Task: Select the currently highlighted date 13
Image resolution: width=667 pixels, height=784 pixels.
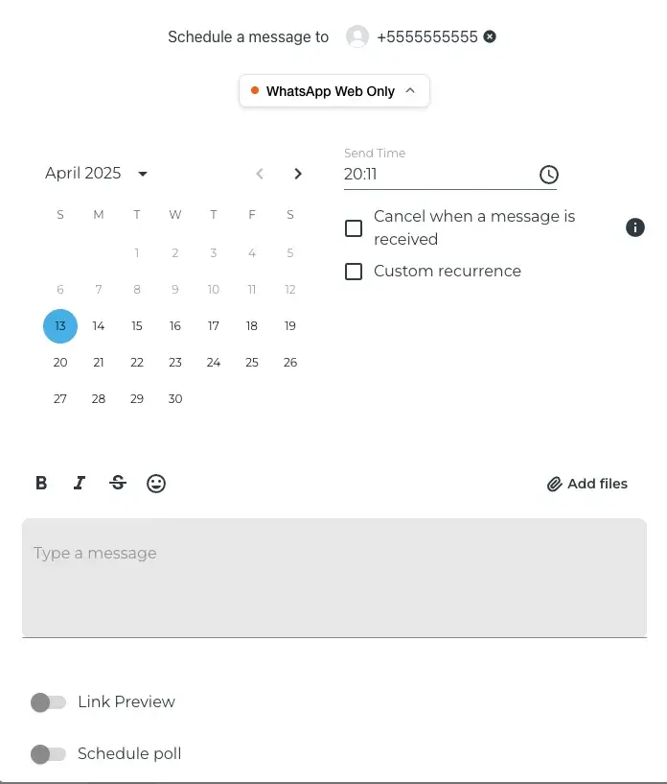Action: [x=60, y=325]
